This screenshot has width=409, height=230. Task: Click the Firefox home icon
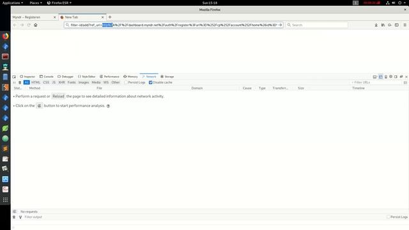pyautogui.click(x=36, y=25)
